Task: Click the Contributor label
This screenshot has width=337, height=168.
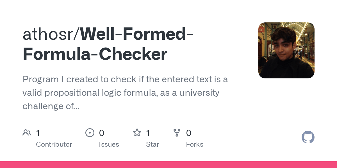Action: tap(54, 144)
